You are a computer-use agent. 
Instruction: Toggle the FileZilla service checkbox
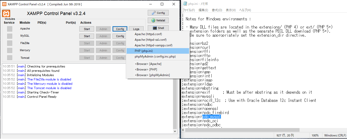tap(9, 43)
